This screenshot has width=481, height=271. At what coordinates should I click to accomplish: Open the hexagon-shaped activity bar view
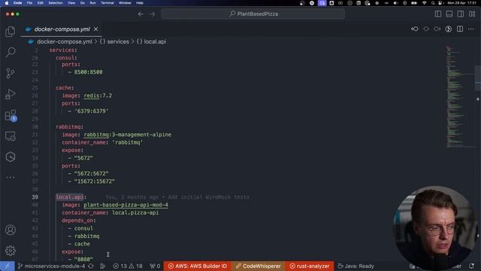pyautogui.click(x=11, y=157)
